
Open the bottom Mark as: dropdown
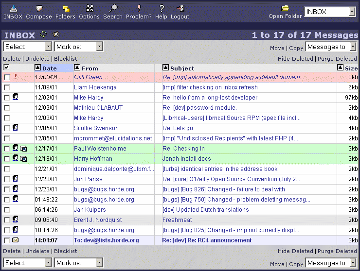click(78, 263)
